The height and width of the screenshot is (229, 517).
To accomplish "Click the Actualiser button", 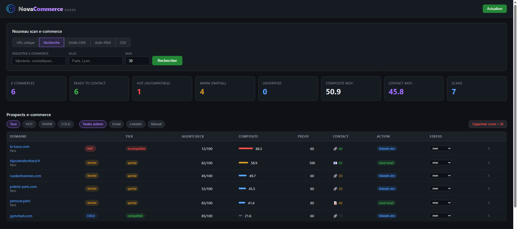I will click(495, 9).
